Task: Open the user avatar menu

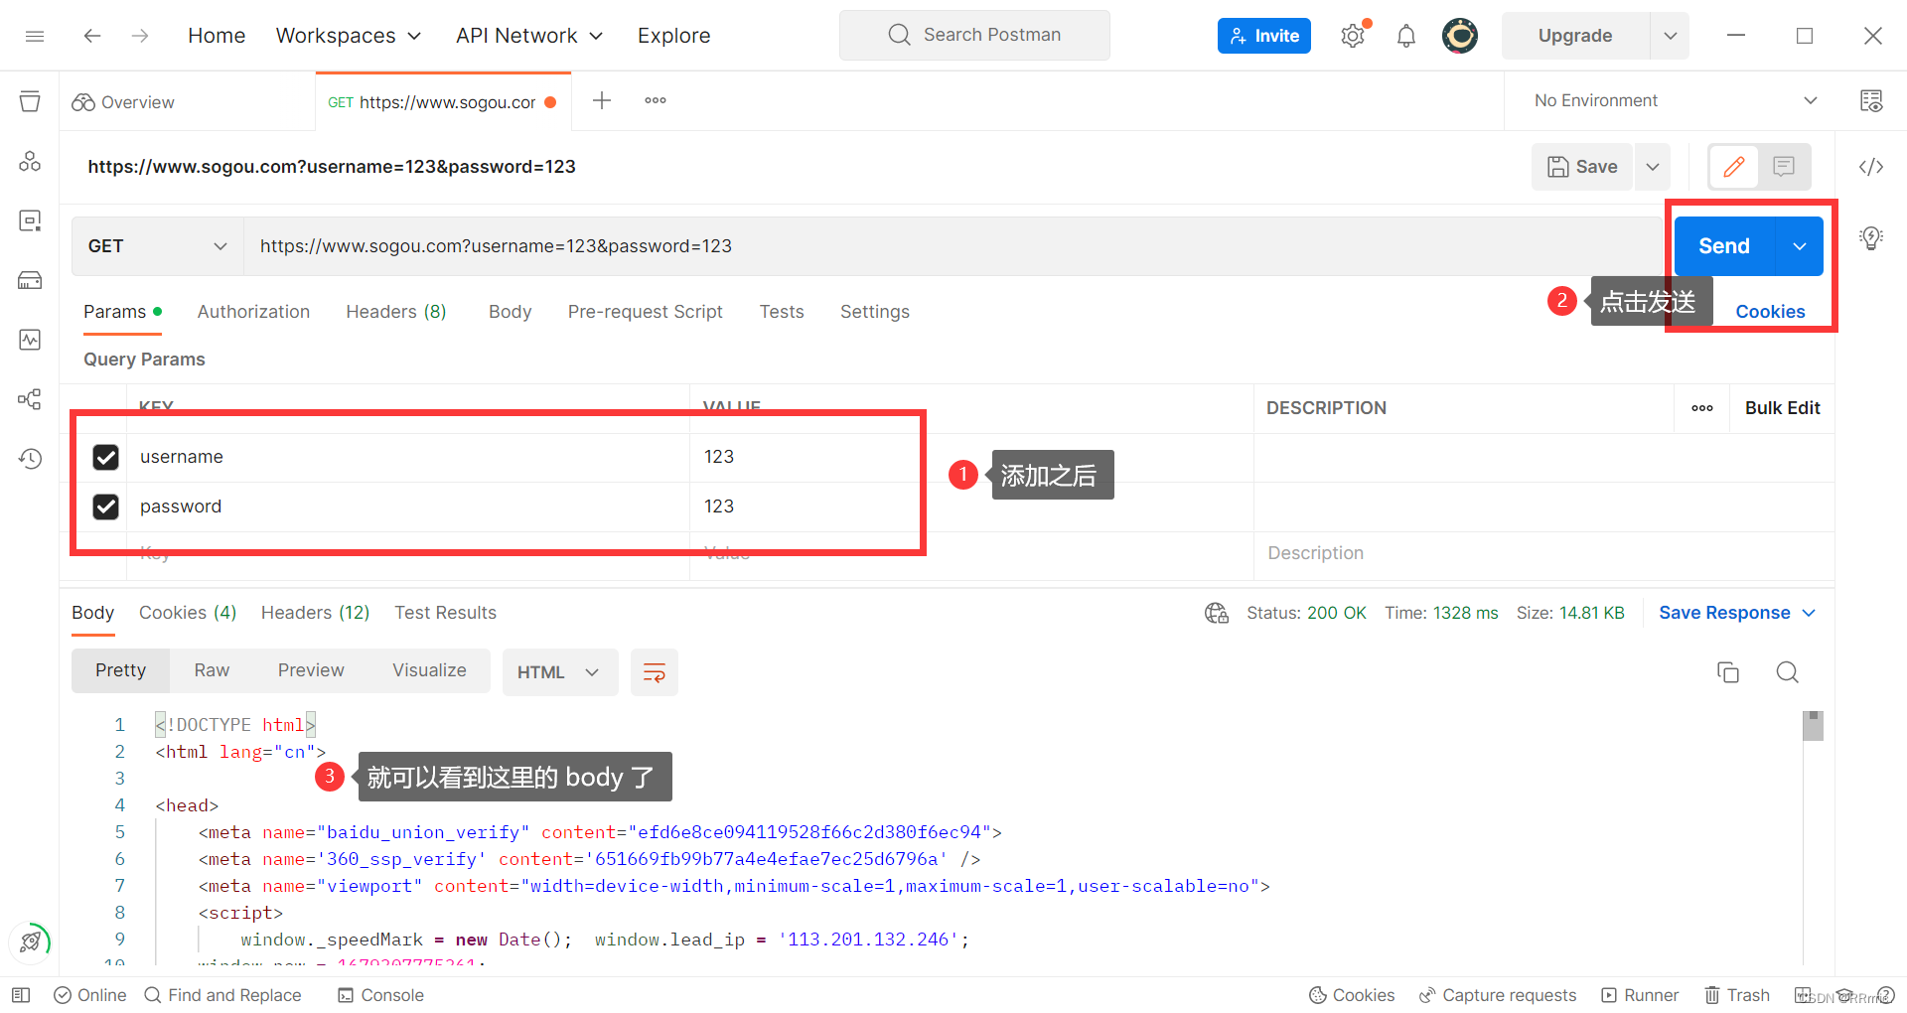Action: (1460, 36)
